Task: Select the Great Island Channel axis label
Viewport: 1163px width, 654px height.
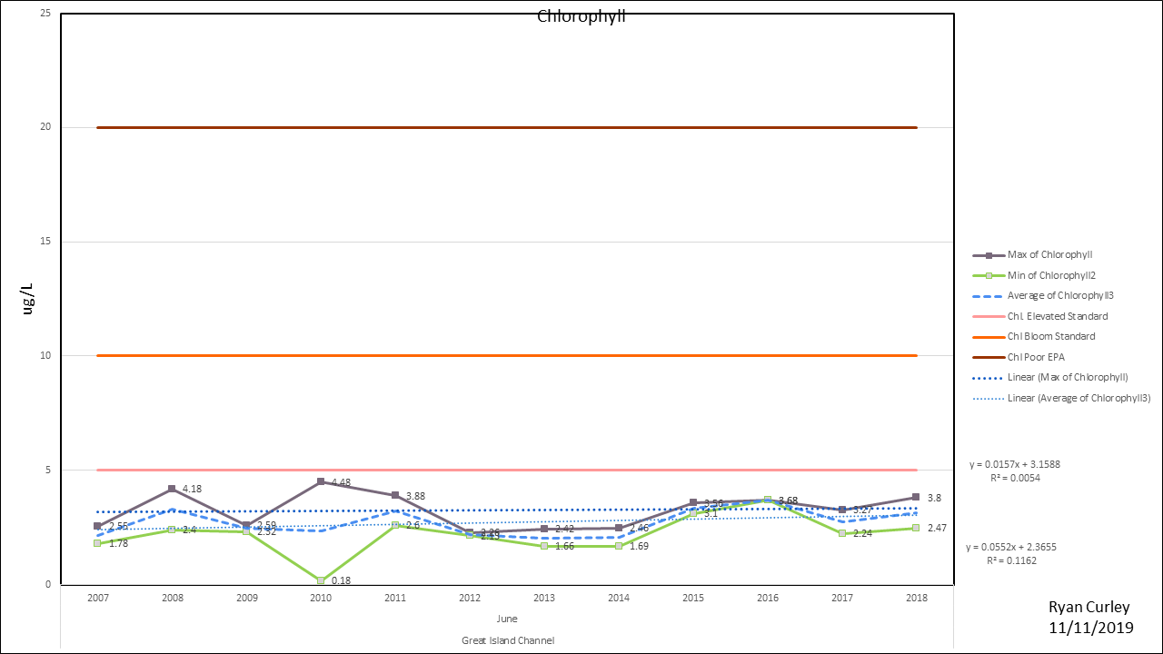Action: tap(507, 640)
